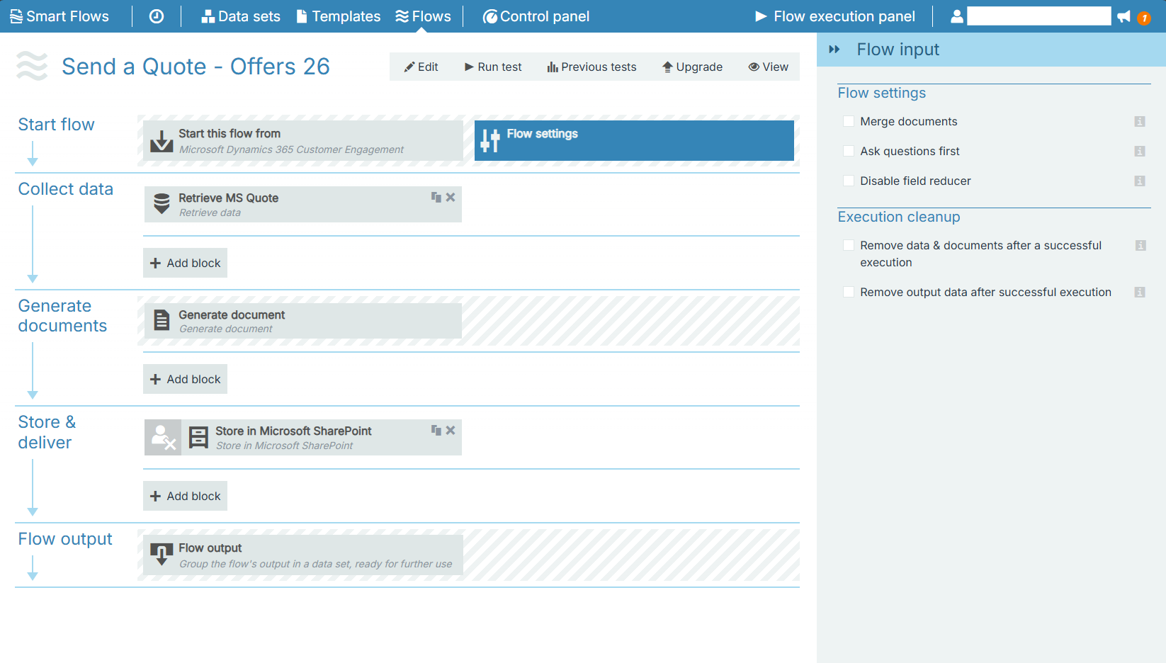This screenshot has height=663, width=1166.
Task: Select the Flow output block
Action: [303, 555]
